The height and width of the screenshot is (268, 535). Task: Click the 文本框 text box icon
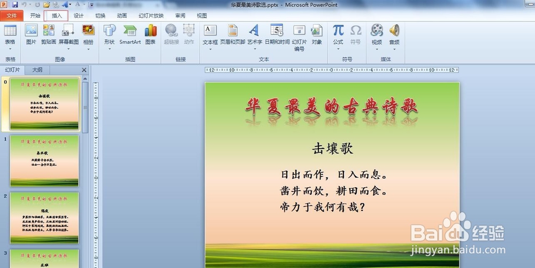[210, 30]
